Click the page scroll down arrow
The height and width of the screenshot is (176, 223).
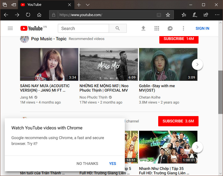tap(220, 174)
